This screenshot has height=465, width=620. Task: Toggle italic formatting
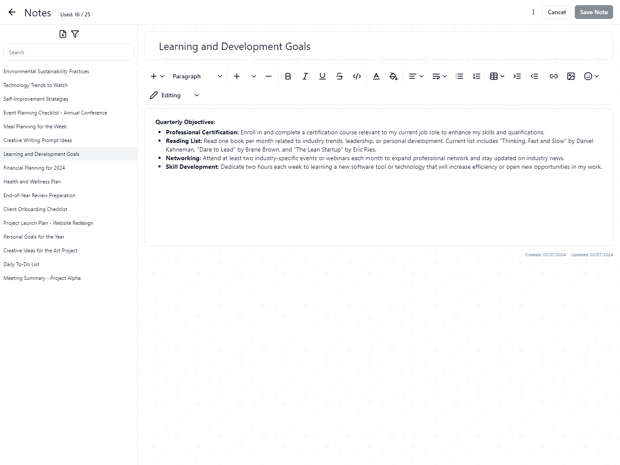[305, 76]
